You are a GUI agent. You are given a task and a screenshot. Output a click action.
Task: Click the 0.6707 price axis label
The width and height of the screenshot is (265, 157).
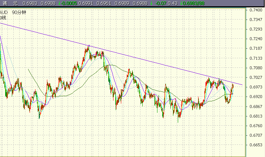(x=256, y=135)
